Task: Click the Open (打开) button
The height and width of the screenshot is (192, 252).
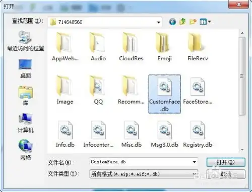Action: (226, 162)
